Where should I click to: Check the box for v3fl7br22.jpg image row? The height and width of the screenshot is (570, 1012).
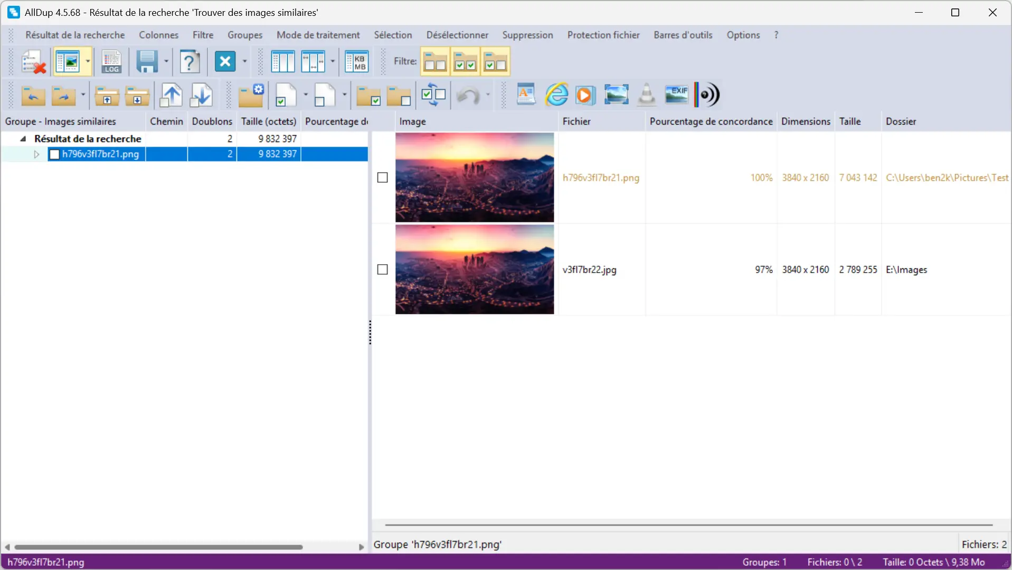point(383,269)
